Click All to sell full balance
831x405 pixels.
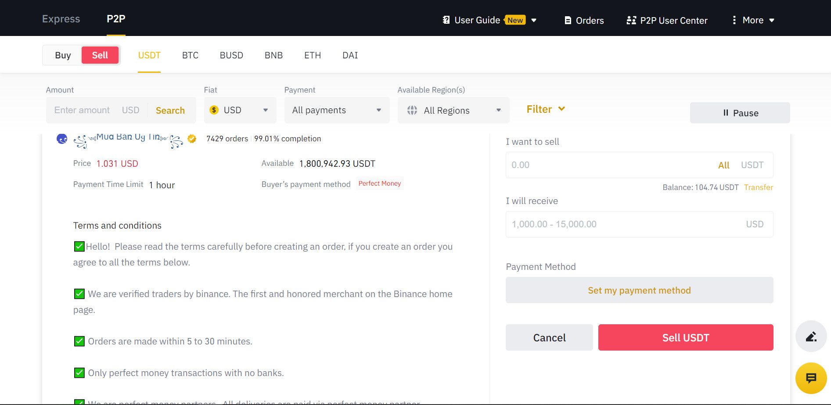tap(723, 165)
